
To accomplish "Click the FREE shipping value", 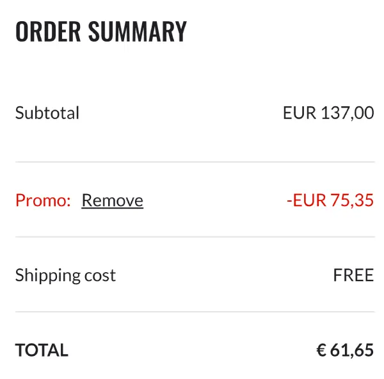I will pos(353,275).
